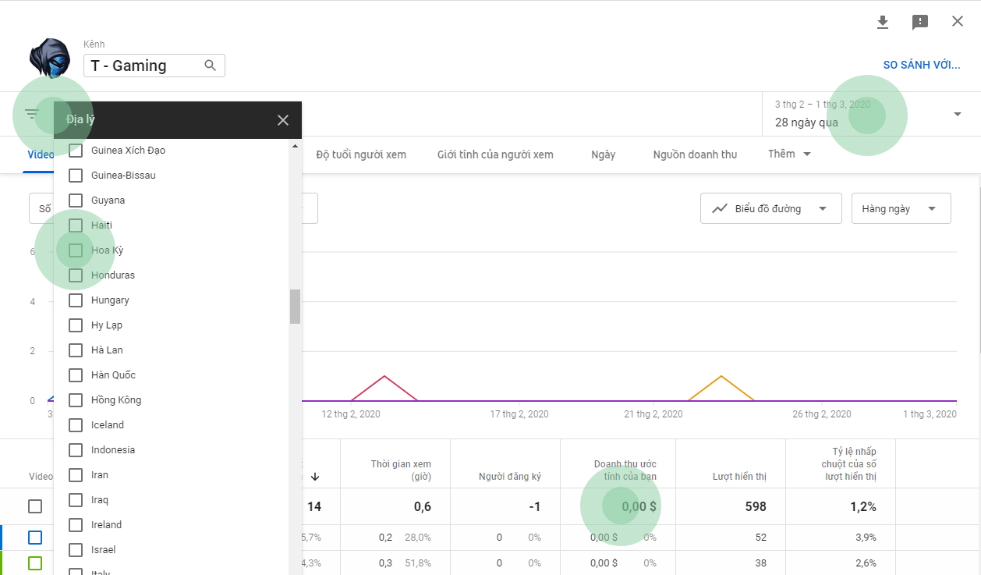
Task: Toggle the blue-outlined video row checkbox
Action: 35,538
